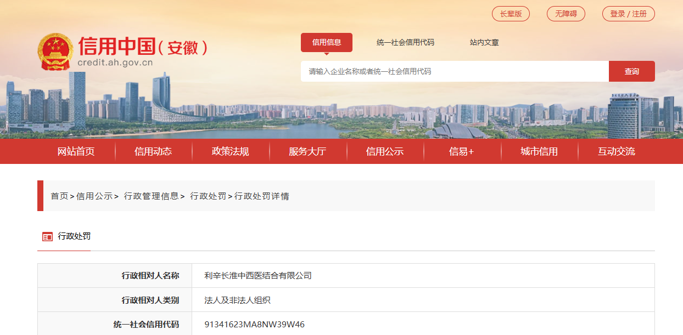Screen dimensions: 683x335
Task: Open 信易+ navigation item
Action: (462, 151)
